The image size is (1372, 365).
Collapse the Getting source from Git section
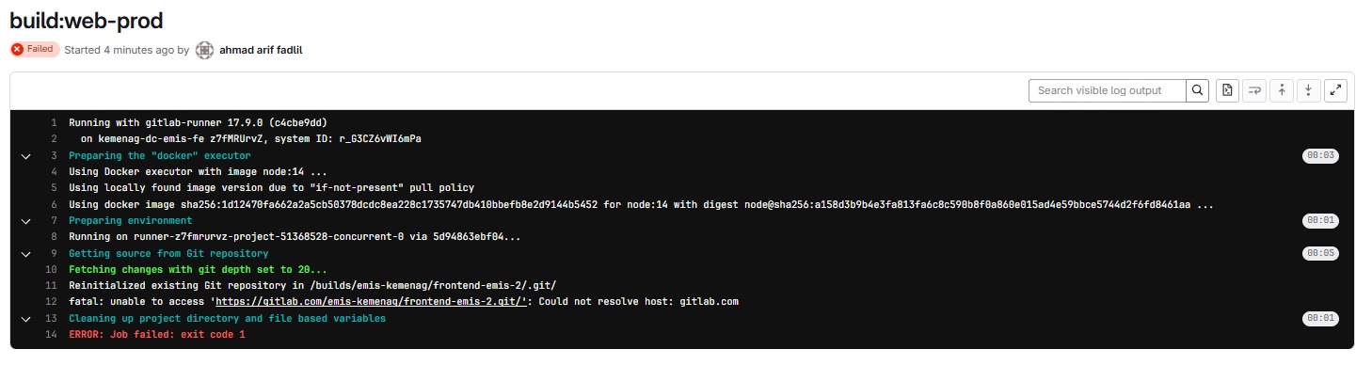[26, 254]
